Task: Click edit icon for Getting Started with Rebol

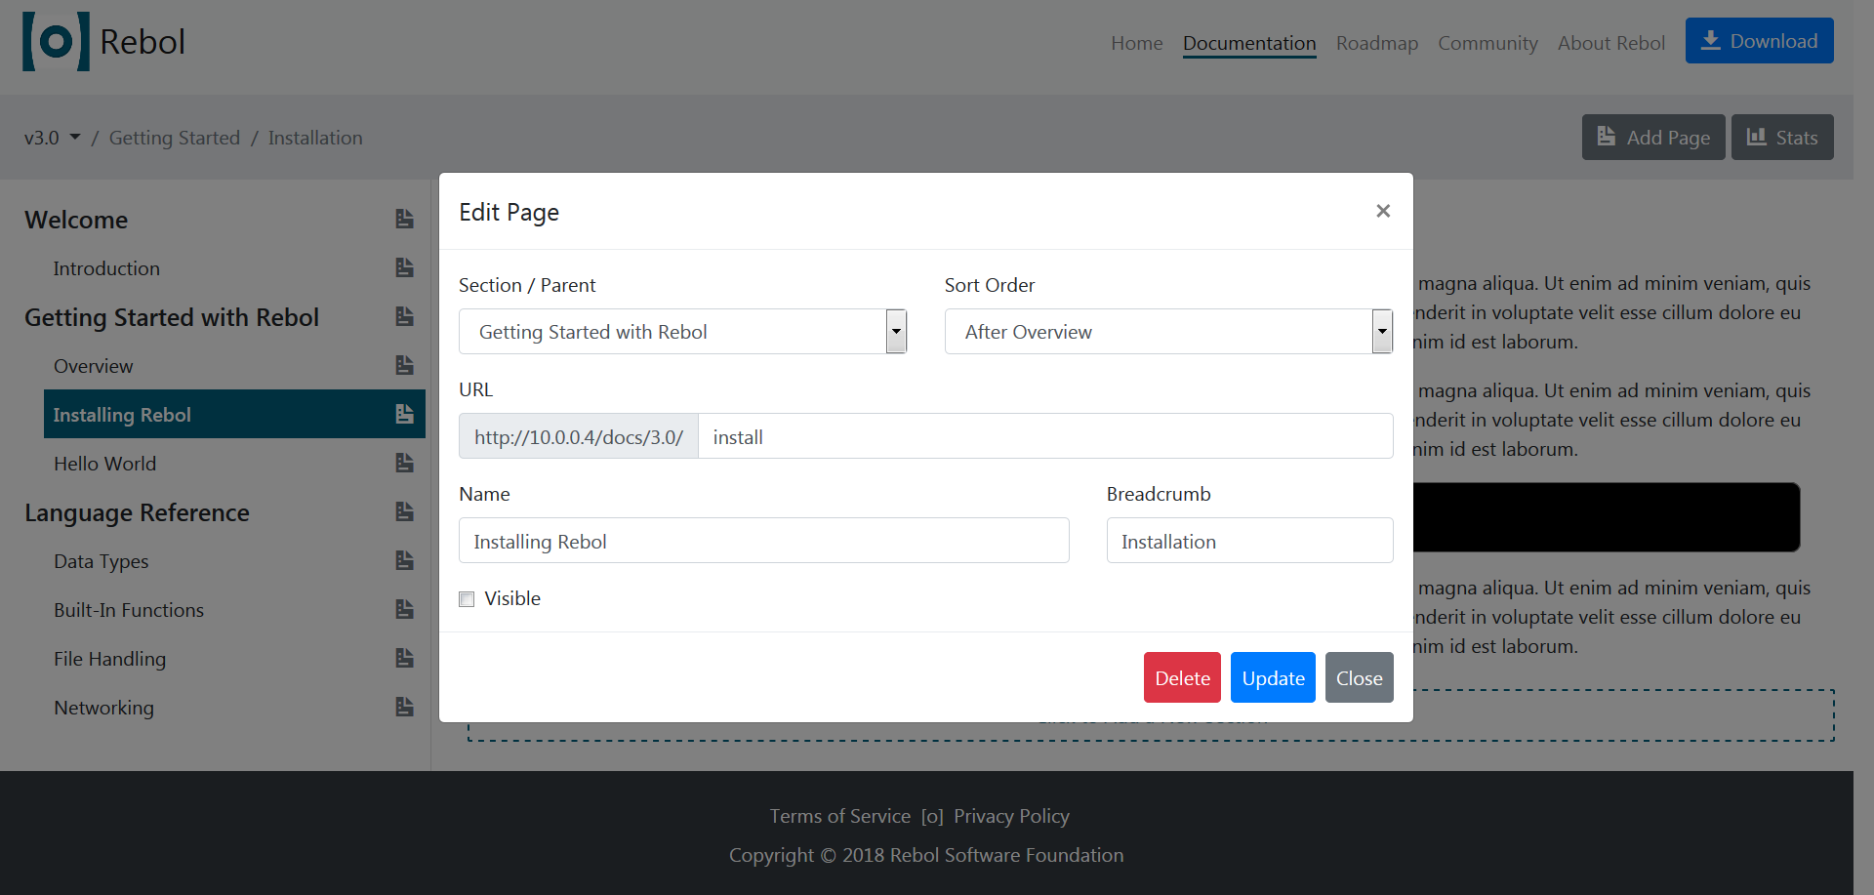Action: [404, 316]
